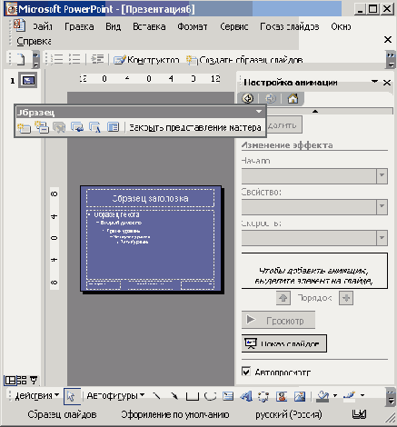Toggle the Автопросмотр checkbox
This screenshot has height=427, width=397.
pos(246,372)
